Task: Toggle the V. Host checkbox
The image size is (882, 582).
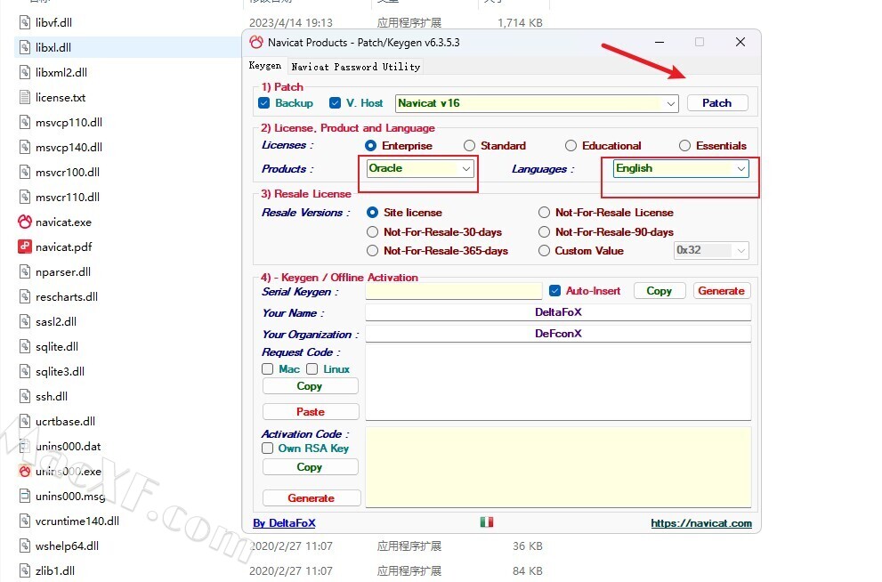Action: point(336,103)
